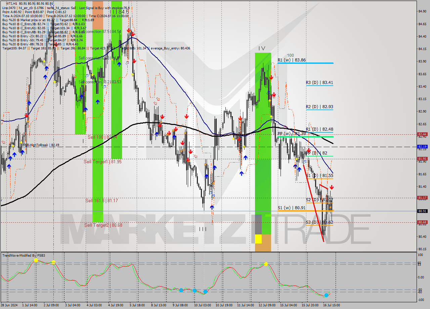Click the 80.15 price scale value
The width and height of the screenshot is (430, 309).
tap(422, 249)
